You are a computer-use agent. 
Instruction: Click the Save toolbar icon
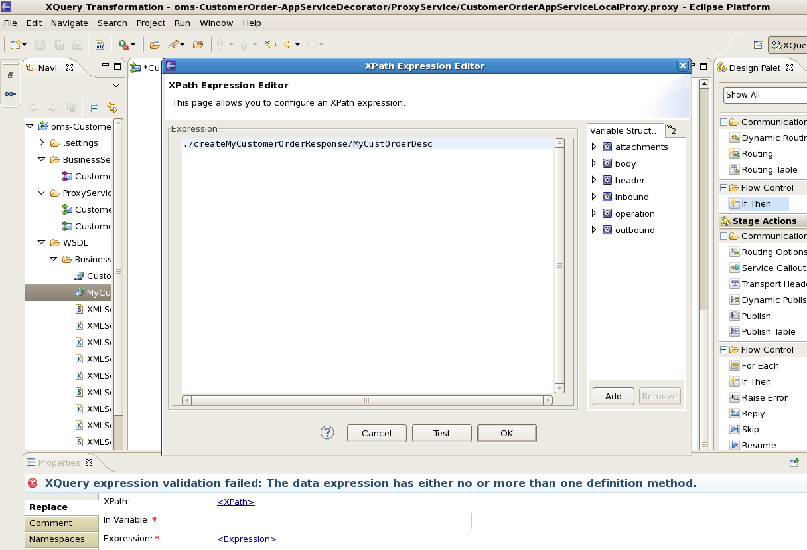(x=40, y=45)
